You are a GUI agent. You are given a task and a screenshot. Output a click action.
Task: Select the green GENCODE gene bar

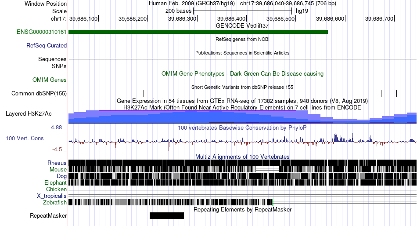198,32
